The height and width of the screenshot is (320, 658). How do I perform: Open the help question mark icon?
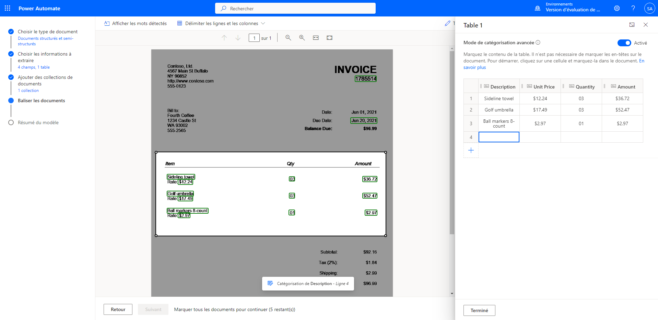633,8
